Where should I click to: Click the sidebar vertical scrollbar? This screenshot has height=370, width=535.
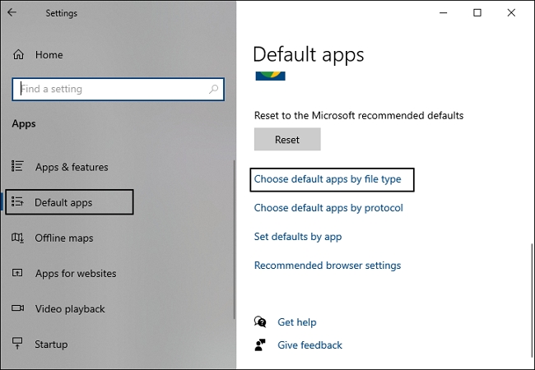point(234,239)
